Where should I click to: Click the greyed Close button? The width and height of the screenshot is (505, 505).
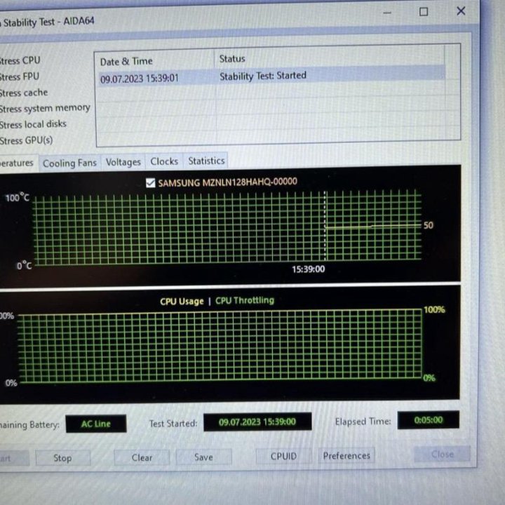coord(442,454)
